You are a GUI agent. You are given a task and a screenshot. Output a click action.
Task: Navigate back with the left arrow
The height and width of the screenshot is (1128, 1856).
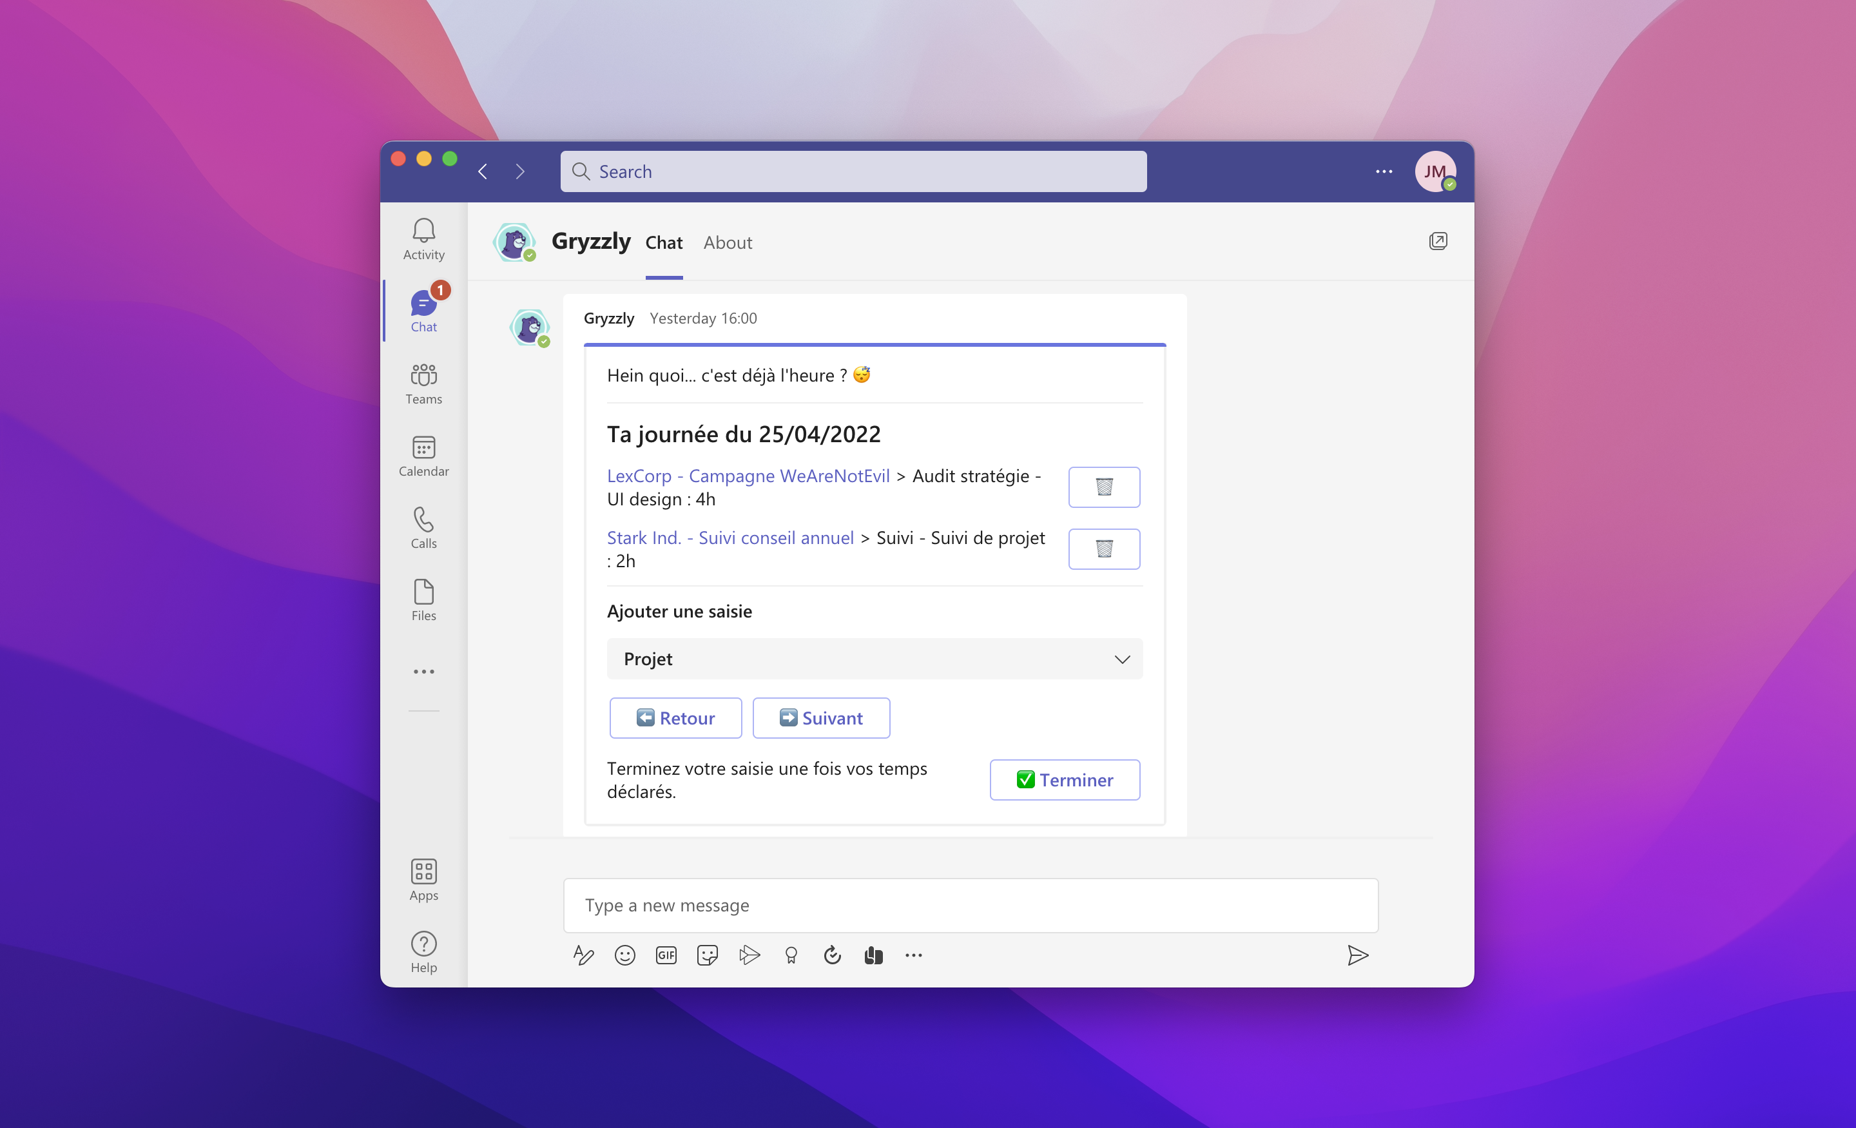[x=483, y=172]
